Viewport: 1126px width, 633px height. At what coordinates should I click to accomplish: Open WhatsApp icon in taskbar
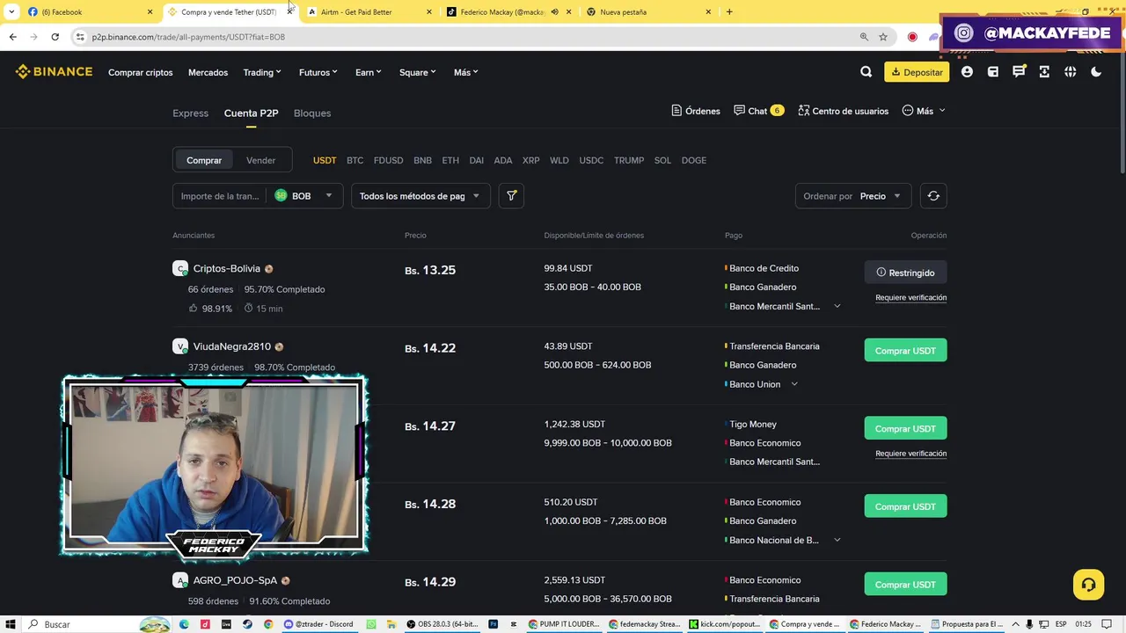(370, 624)
